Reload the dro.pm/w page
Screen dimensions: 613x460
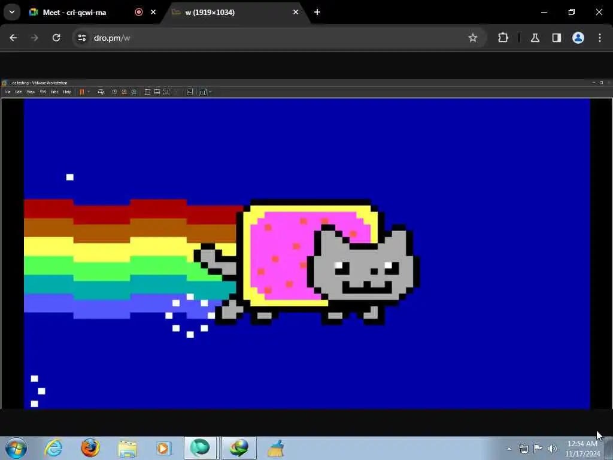coord(56,38)
